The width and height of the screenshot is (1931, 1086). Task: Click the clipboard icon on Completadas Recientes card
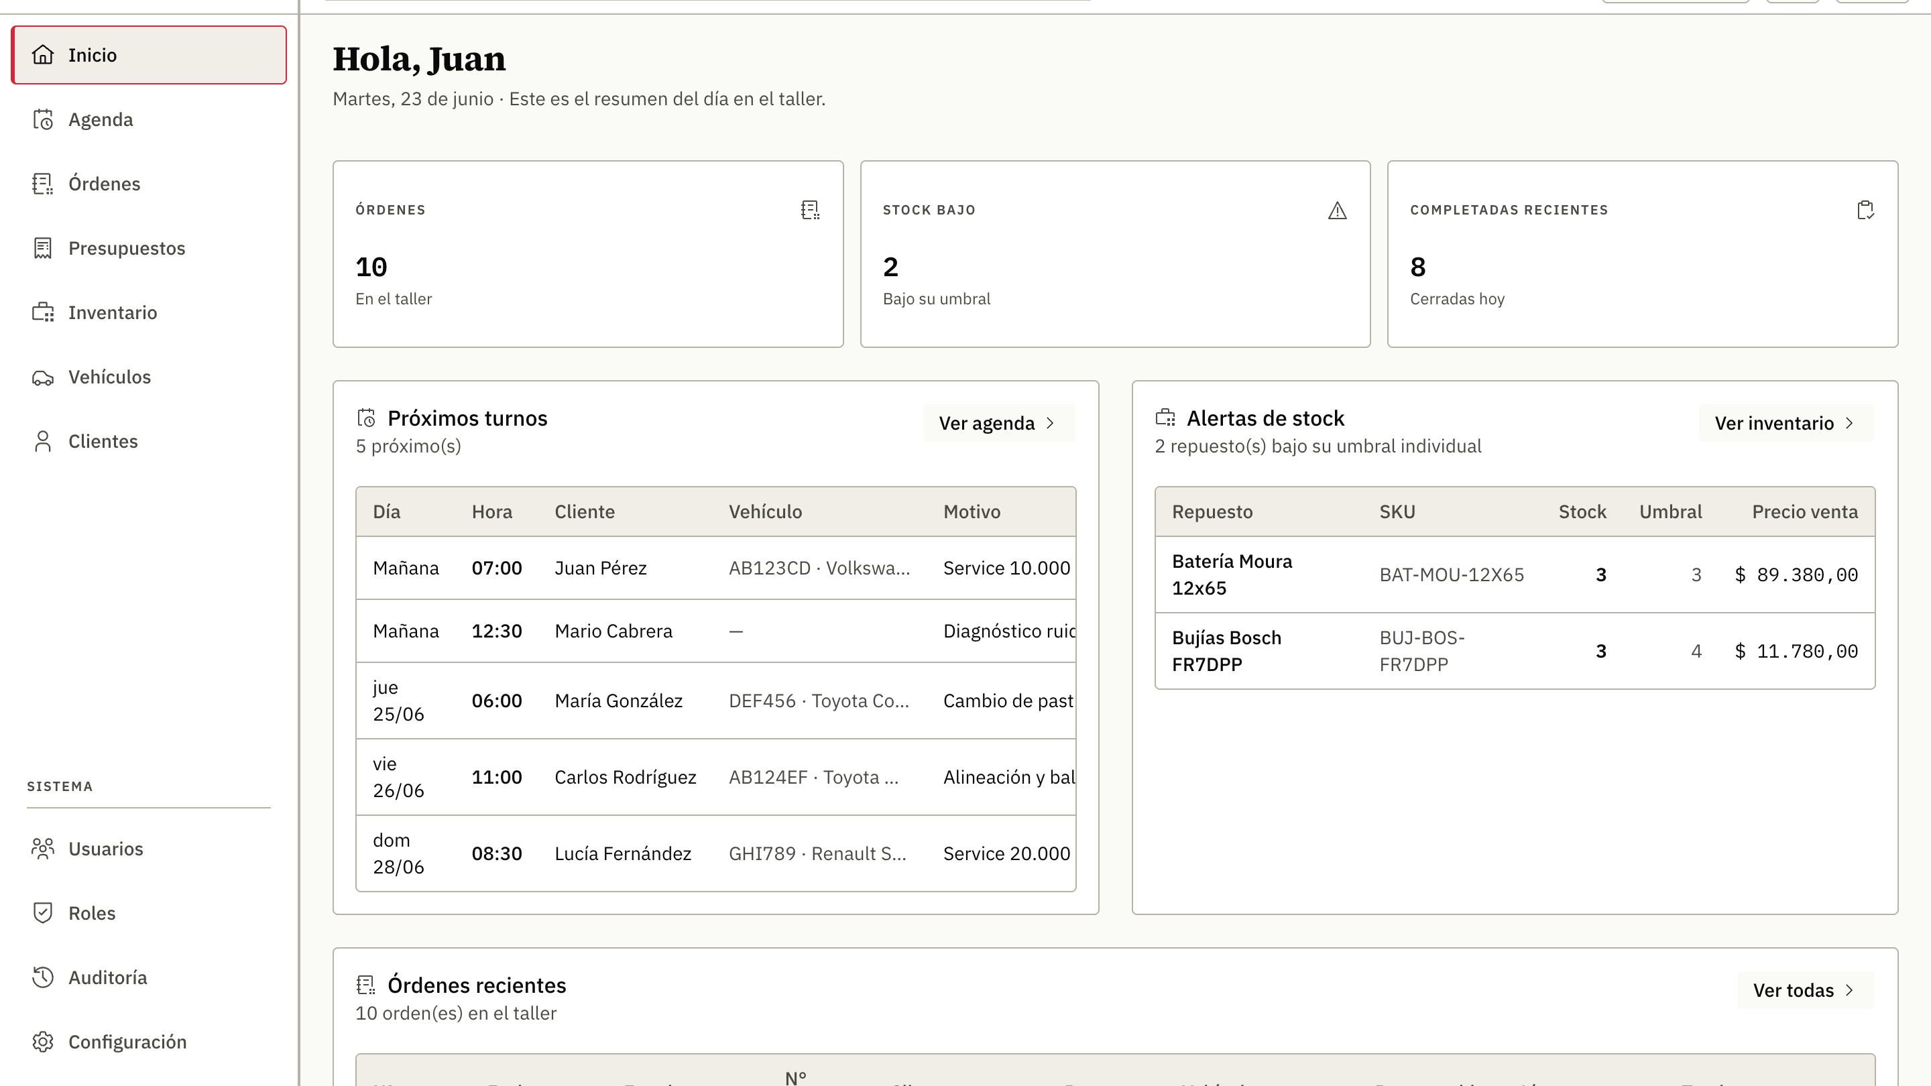click(x=1865, y=210)
